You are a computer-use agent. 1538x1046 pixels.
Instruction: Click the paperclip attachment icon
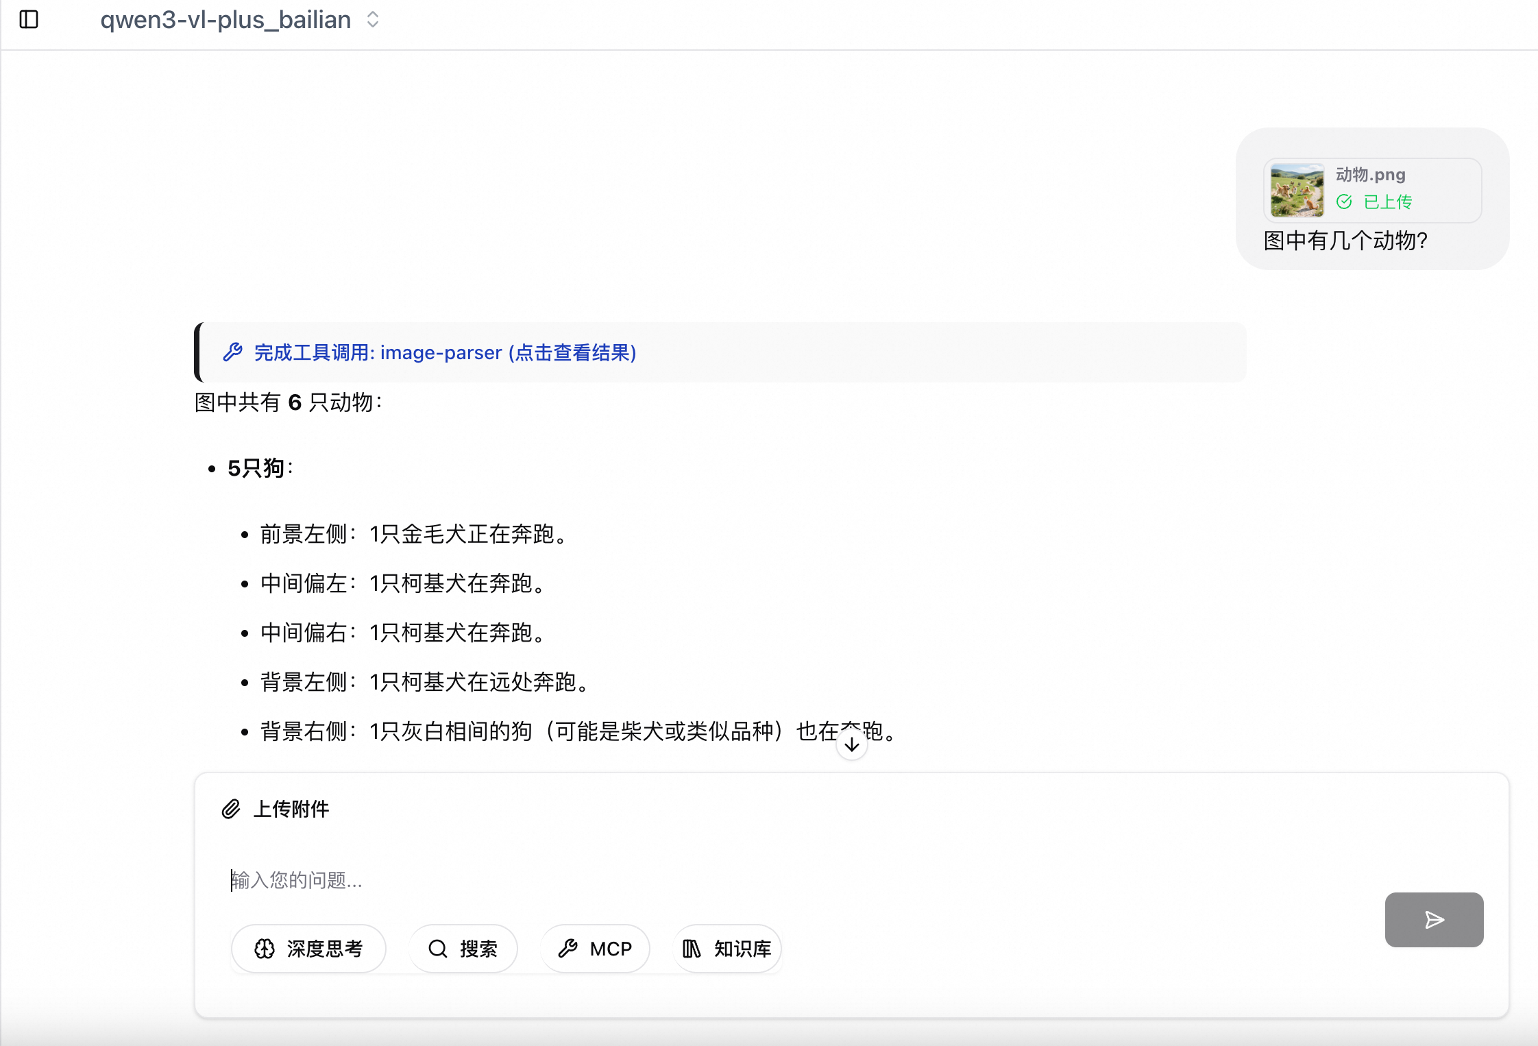231,809
